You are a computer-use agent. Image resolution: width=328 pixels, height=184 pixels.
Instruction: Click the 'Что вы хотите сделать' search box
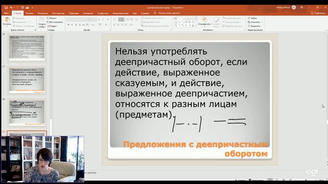click(x=168, y=13)
